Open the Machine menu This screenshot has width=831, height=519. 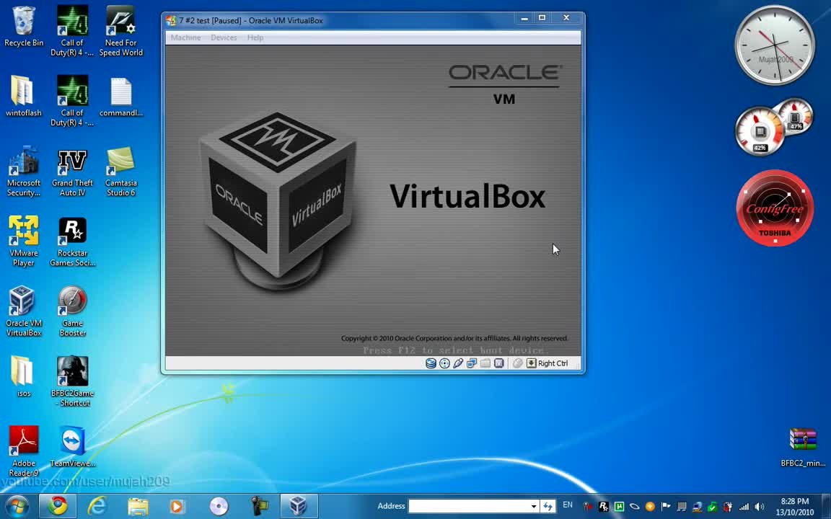pyautogui.click(x=185, y=37)
